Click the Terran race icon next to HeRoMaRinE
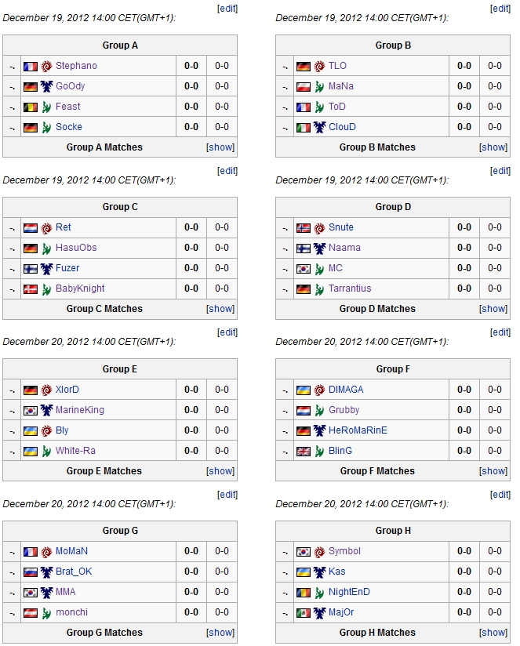Screen dimensions: 520x646 [319, 430]
